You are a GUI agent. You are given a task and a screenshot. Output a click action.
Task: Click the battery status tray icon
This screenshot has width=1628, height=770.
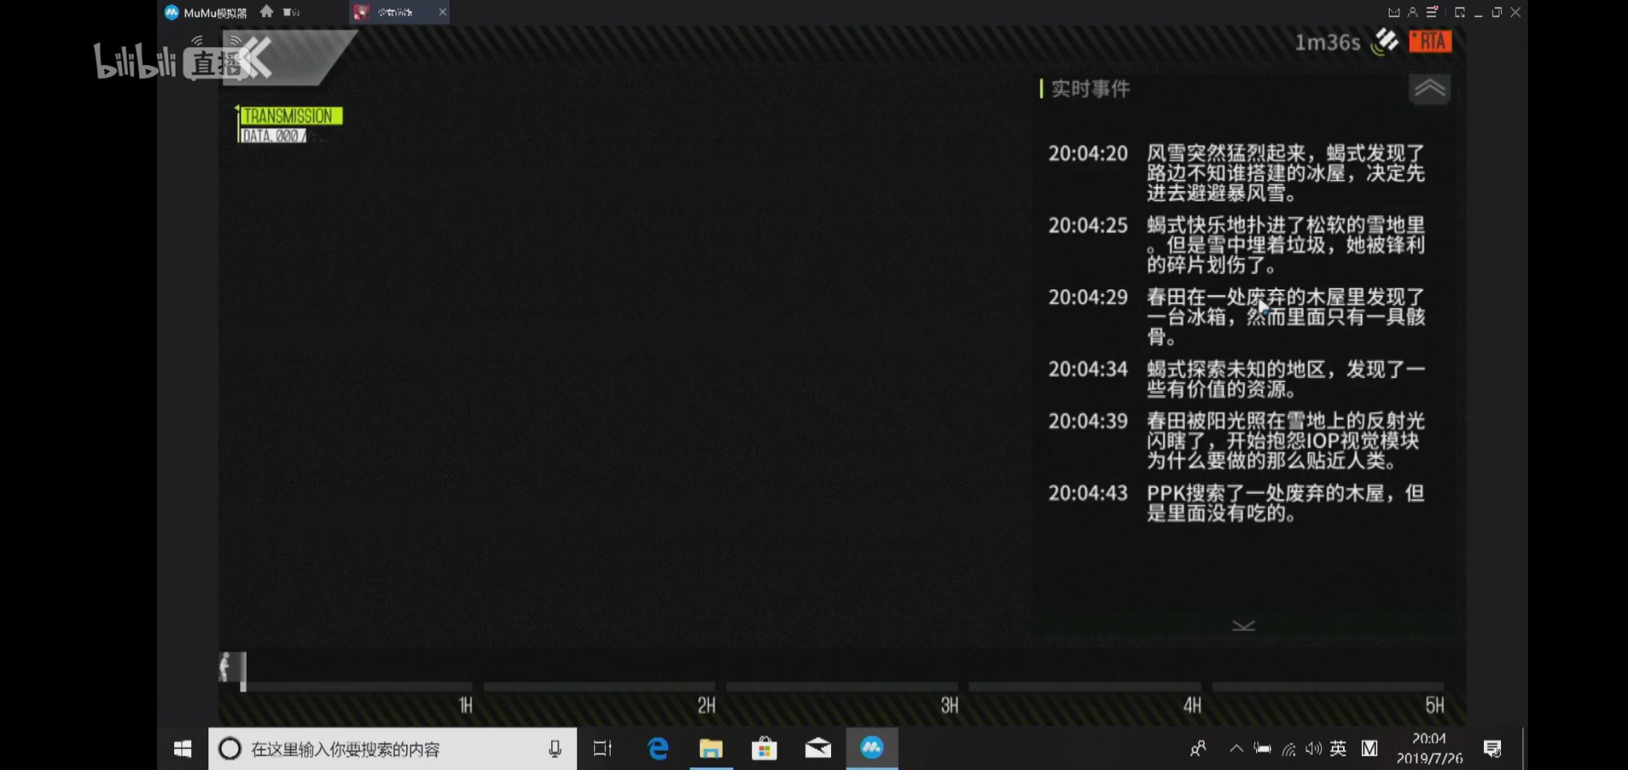1263,749
